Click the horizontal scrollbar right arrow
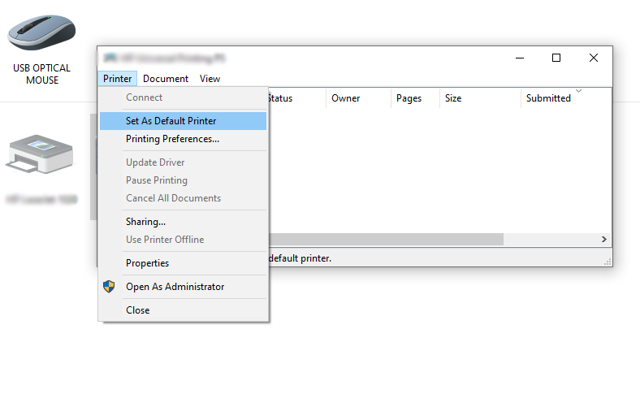The height and width of the screenshot is (407, 640). 604,239
